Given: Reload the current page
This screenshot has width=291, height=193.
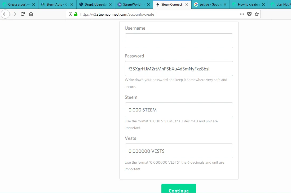Looking at the screenshot, I should click(23, 14).
